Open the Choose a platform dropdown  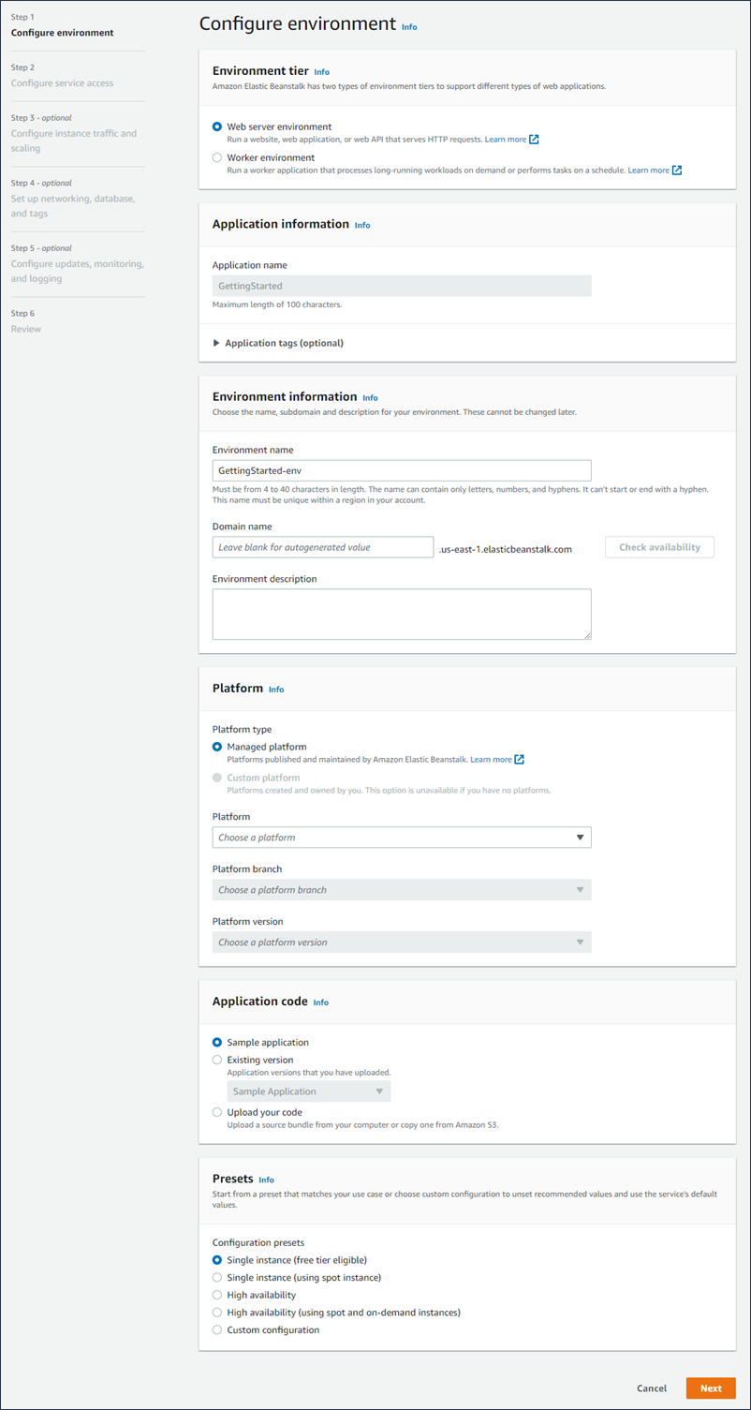(x=402, y=837)
